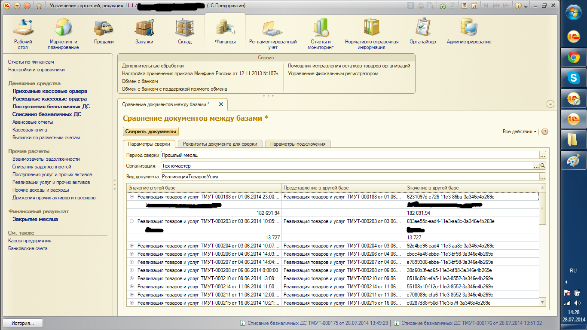Launch Google Chrome from taskbar

(573, 57)
